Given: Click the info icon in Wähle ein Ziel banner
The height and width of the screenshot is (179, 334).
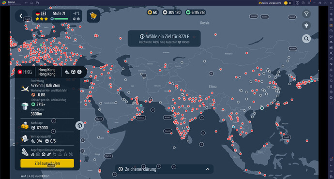Looking at the screenshot, I should (x=142, y=36).
